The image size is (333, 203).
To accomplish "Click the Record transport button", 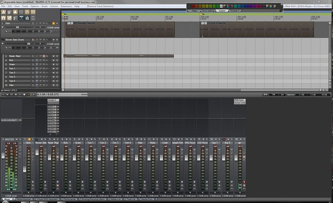I will (x=24, y=94).
